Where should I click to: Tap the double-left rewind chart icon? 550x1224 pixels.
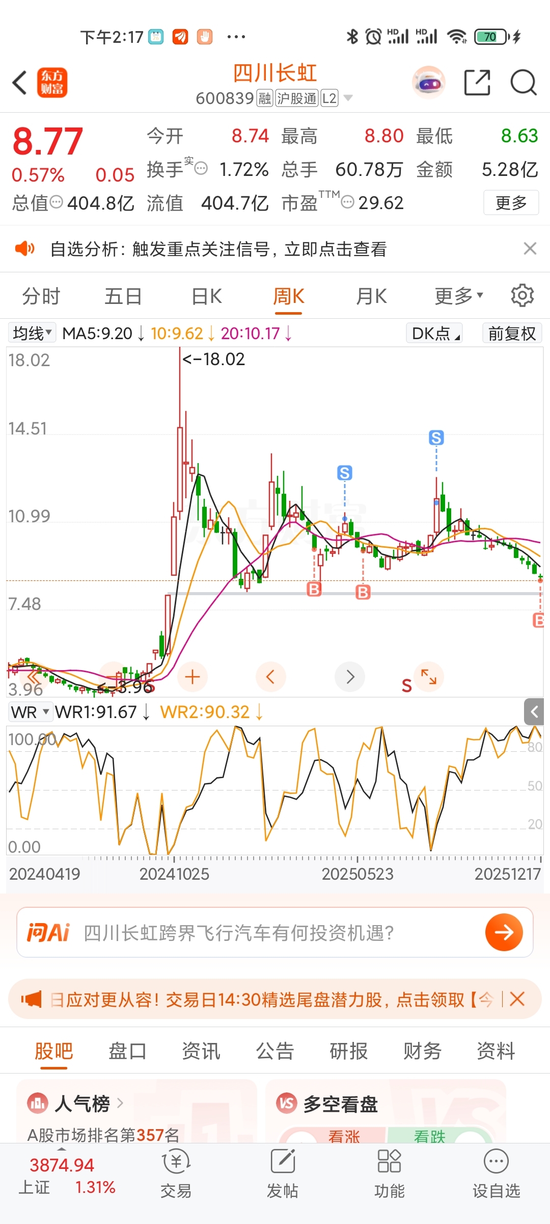[33, 677]
